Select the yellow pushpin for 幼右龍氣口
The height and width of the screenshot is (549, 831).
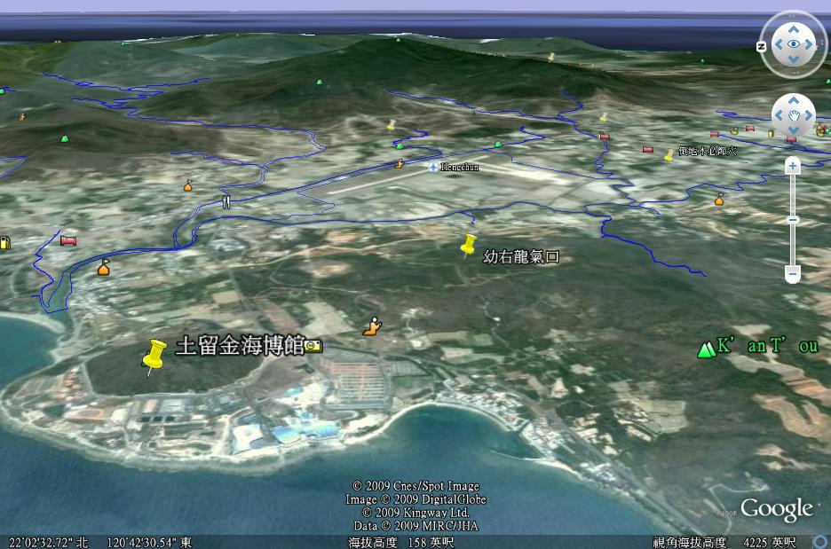click(469, 245)
